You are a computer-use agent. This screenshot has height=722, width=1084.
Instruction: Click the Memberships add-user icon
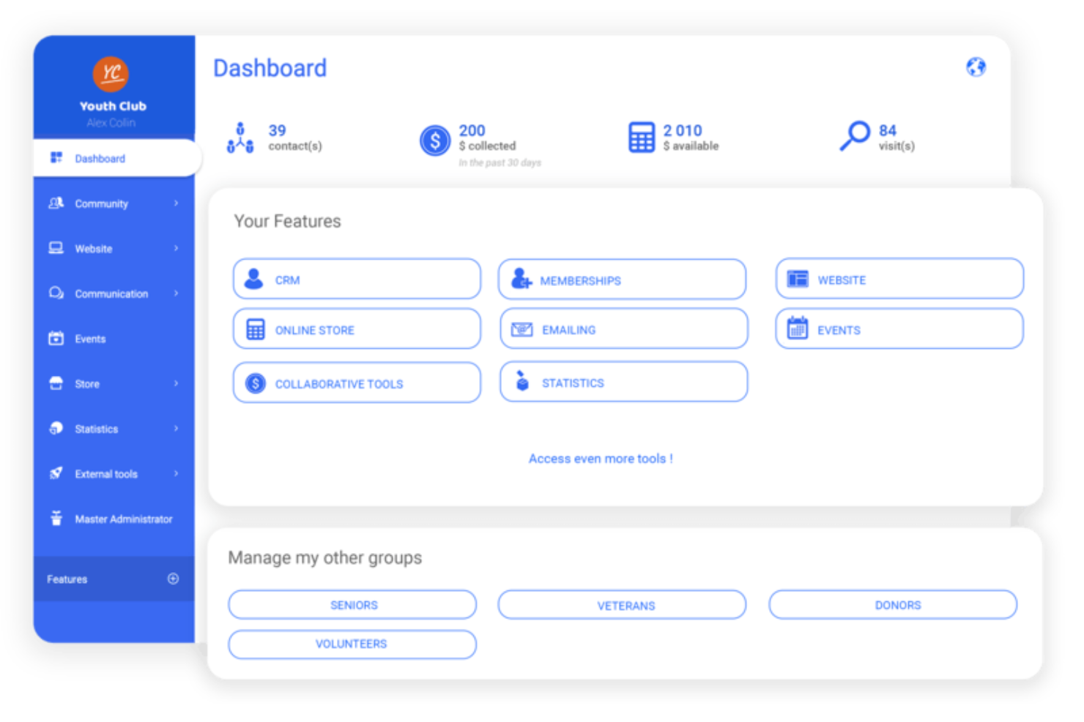click(520, 279)
